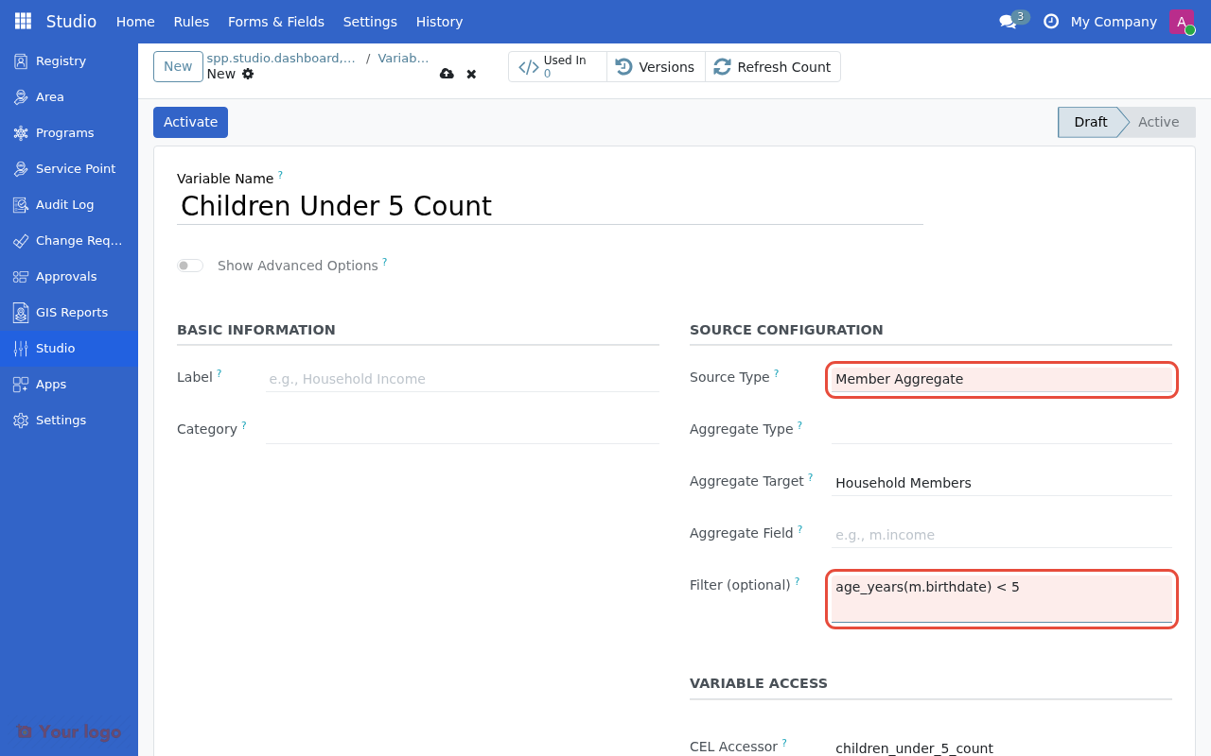1211x756 pixels.
Task: Open the Rules menu
Action: point(191,21)
